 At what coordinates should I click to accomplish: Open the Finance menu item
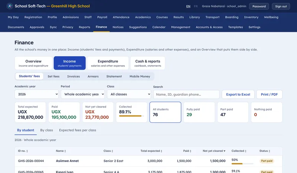coord(101,27)
